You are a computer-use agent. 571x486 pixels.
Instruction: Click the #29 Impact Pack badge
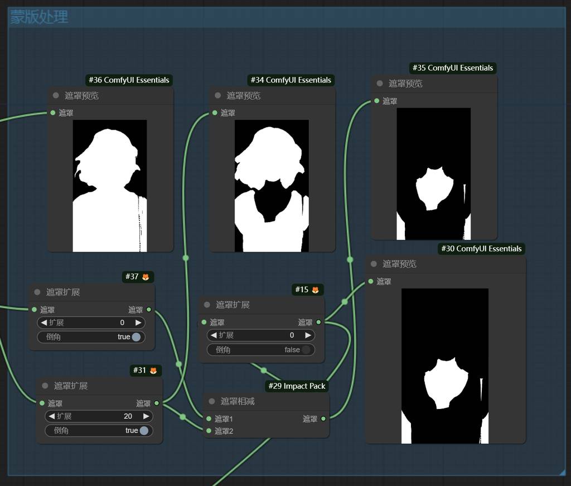point(296,386)
